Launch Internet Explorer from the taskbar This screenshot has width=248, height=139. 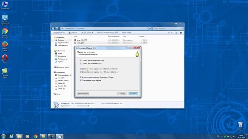tap(11, 136)
